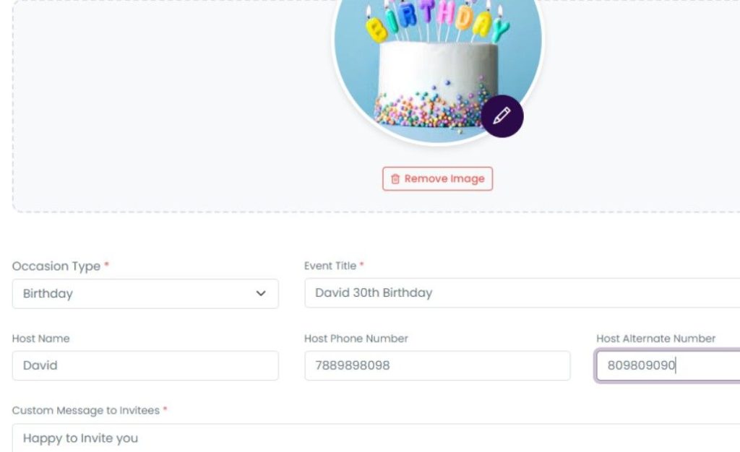
Task: Click the red asterisk next to Event Title
Action: click(x=362, y=266)
